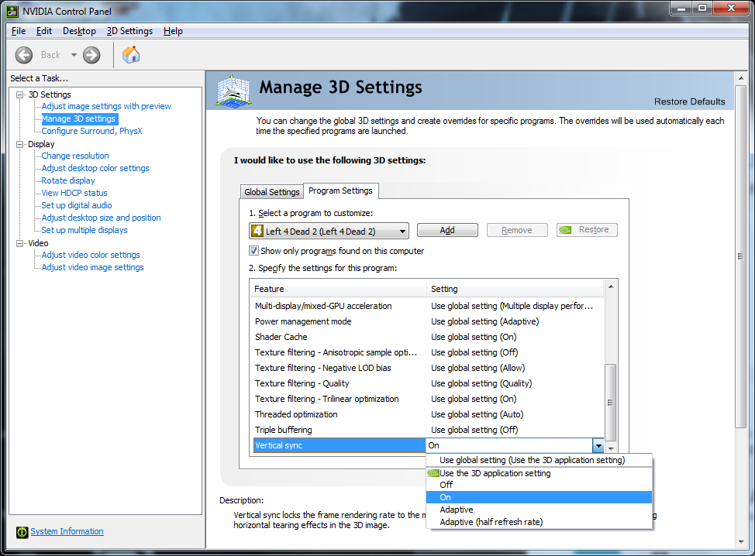This screenshot has width=755, height=556.
Task: Select Texture filtering - Negative LOD bias row
Action: [x=428, y=368]
